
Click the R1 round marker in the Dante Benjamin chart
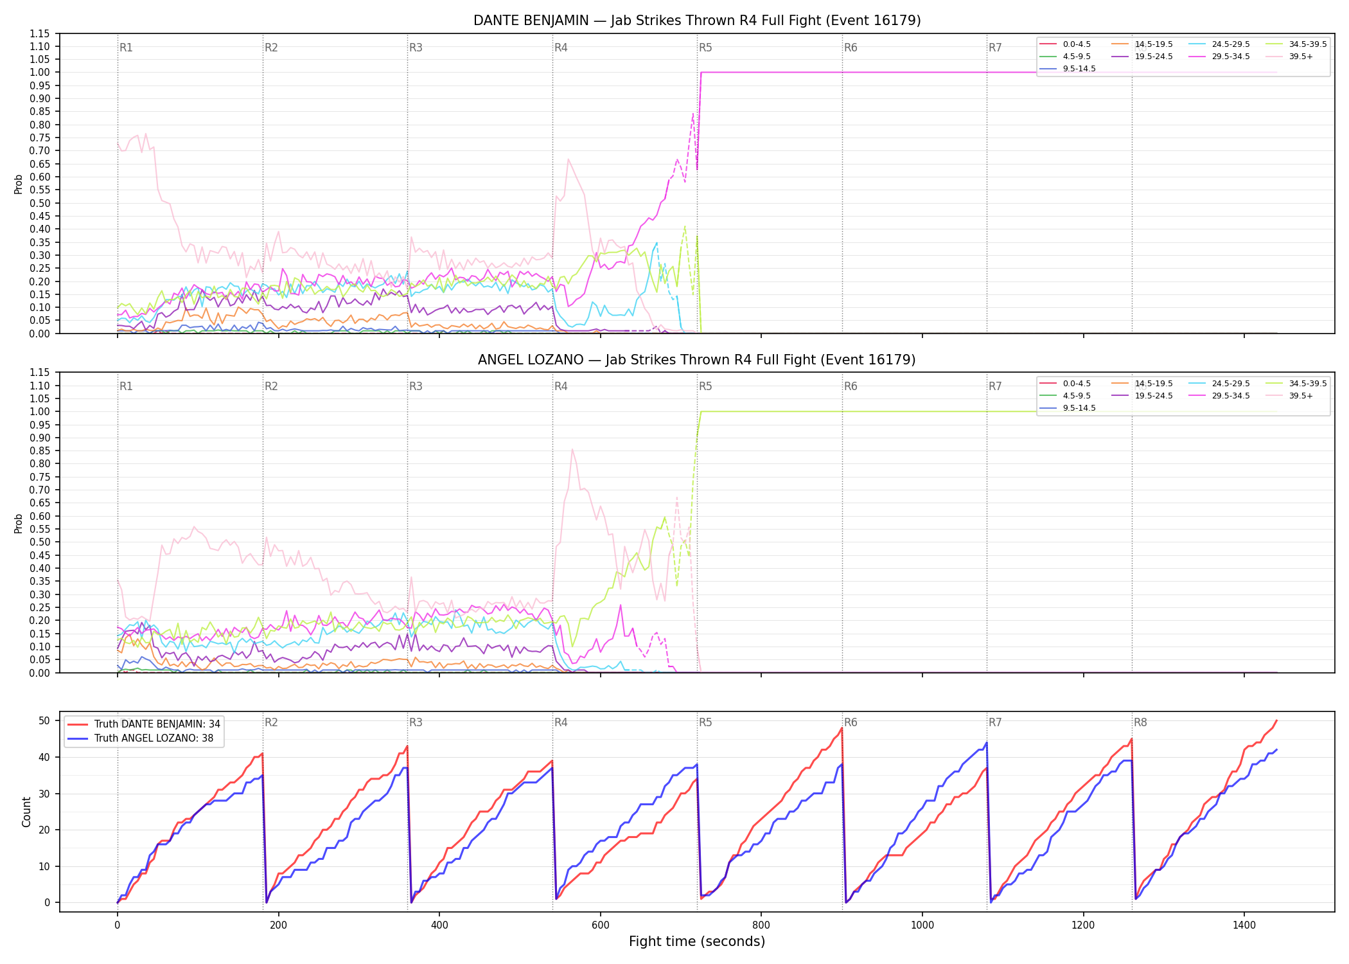pos(126,48)
